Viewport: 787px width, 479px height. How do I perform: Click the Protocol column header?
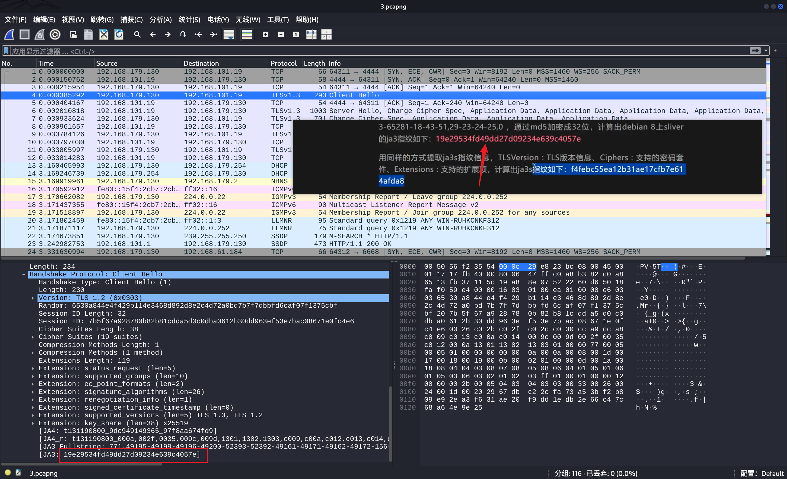point(283,63)
